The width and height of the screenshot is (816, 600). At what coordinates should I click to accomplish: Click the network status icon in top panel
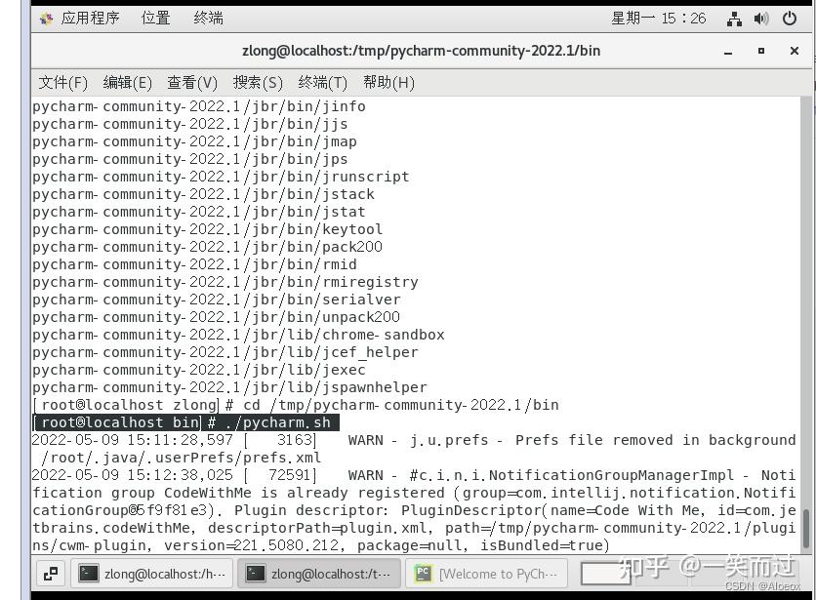pos(735,17)
